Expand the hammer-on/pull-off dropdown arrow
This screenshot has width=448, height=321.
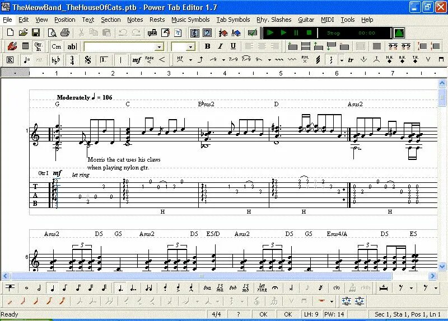click(x=190, y=60)
